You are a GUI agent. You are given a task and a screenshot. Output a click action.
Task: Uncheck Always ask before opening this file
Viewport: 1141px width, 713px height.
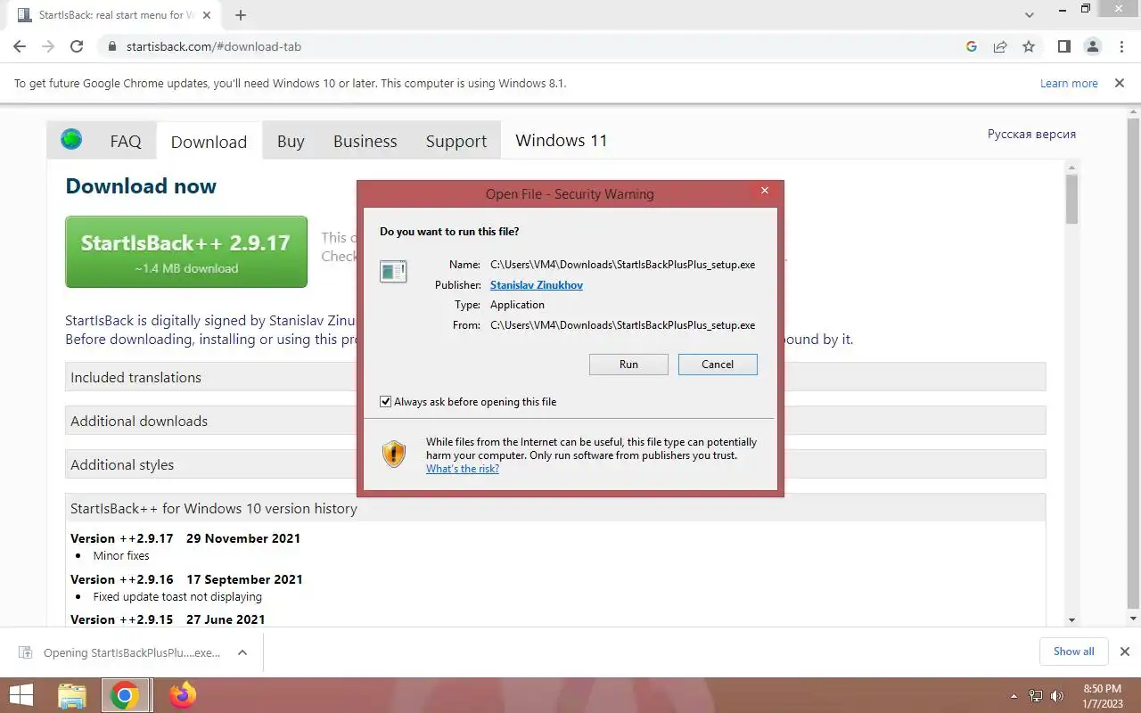tap(386, 402)
